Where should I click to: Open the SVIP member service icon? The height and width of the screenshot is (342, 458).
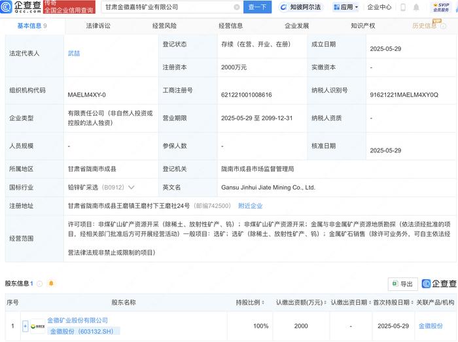pos(441,7)
